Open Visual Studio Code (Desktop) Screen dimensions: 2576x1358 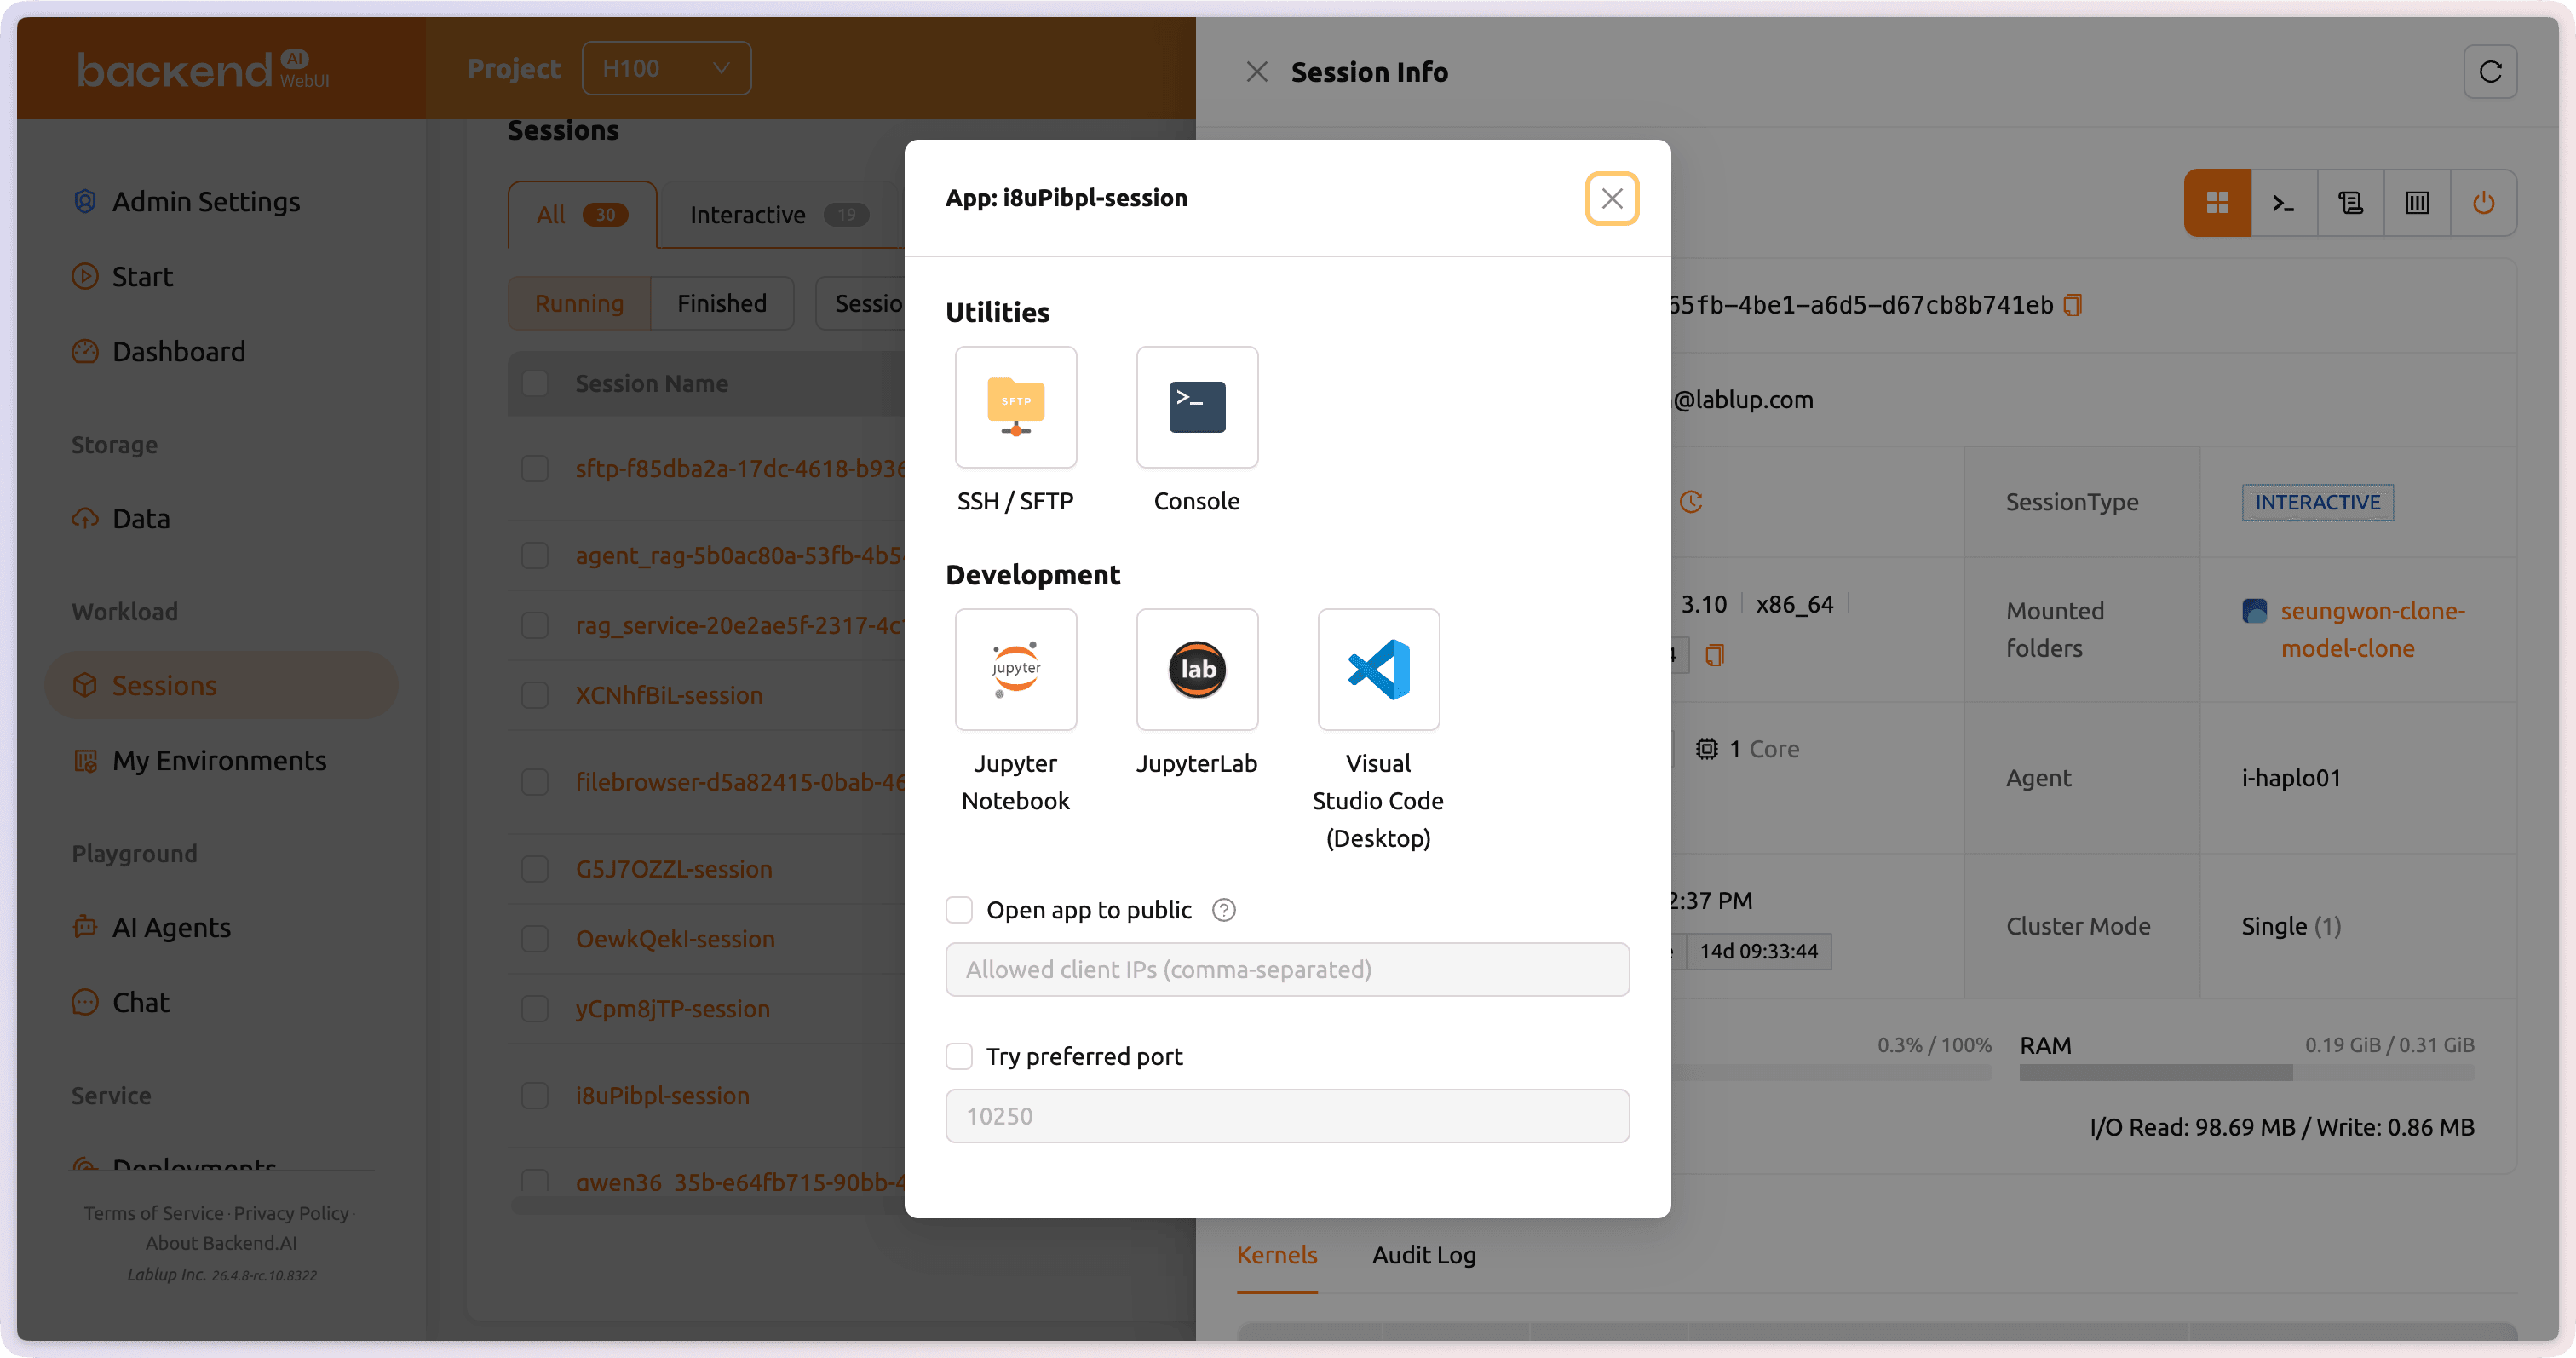1378,669
